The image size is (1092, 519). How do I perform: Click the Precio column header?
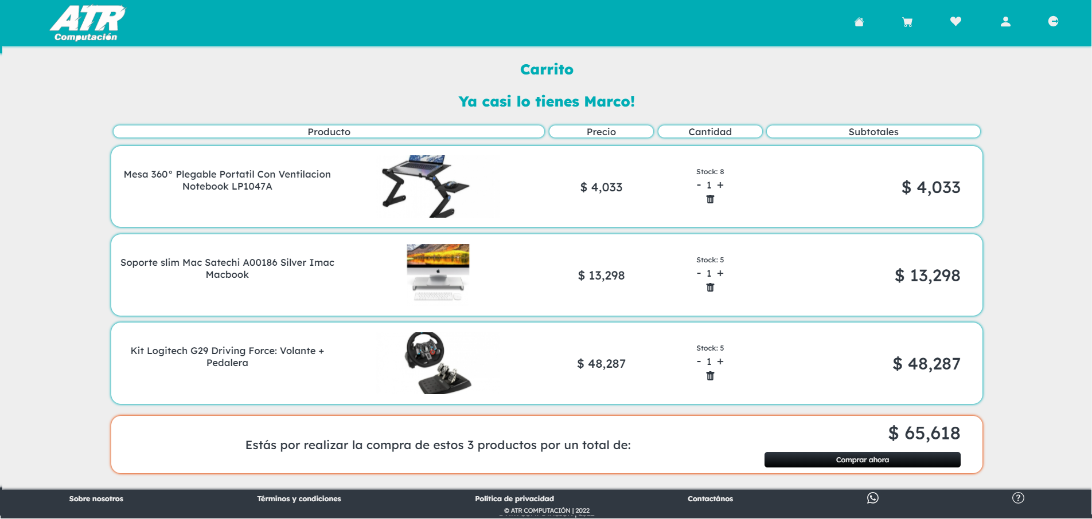601,132
